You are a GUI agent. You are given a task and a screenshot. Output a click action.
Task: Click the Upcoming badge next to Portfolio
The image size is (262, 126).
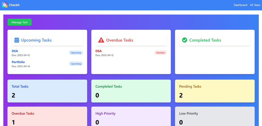[76, 64]
